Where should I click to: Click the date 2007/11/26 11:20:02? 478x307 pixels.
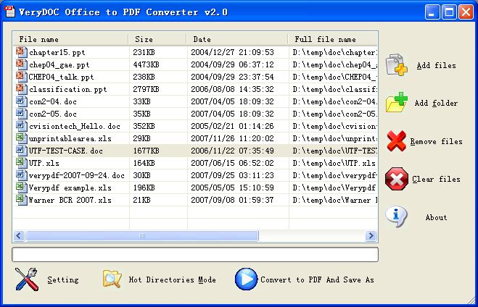coord(232,139)
